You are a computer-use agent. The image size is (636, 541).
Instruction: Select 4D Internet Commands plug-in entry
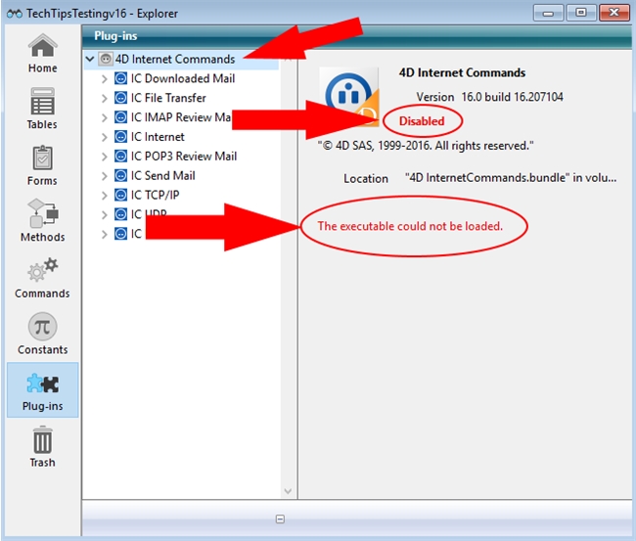click(174, 59)
